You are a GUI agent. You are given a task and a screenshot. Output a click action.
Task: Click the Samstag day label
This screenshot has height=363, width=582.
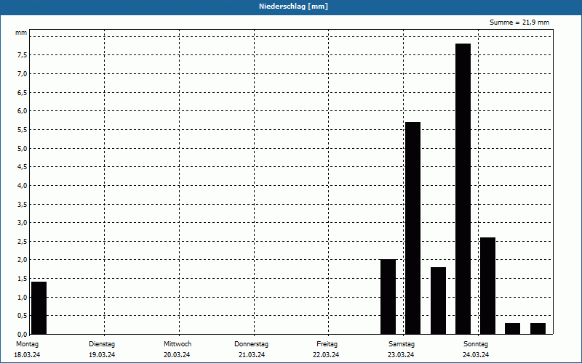pos(402,344)
